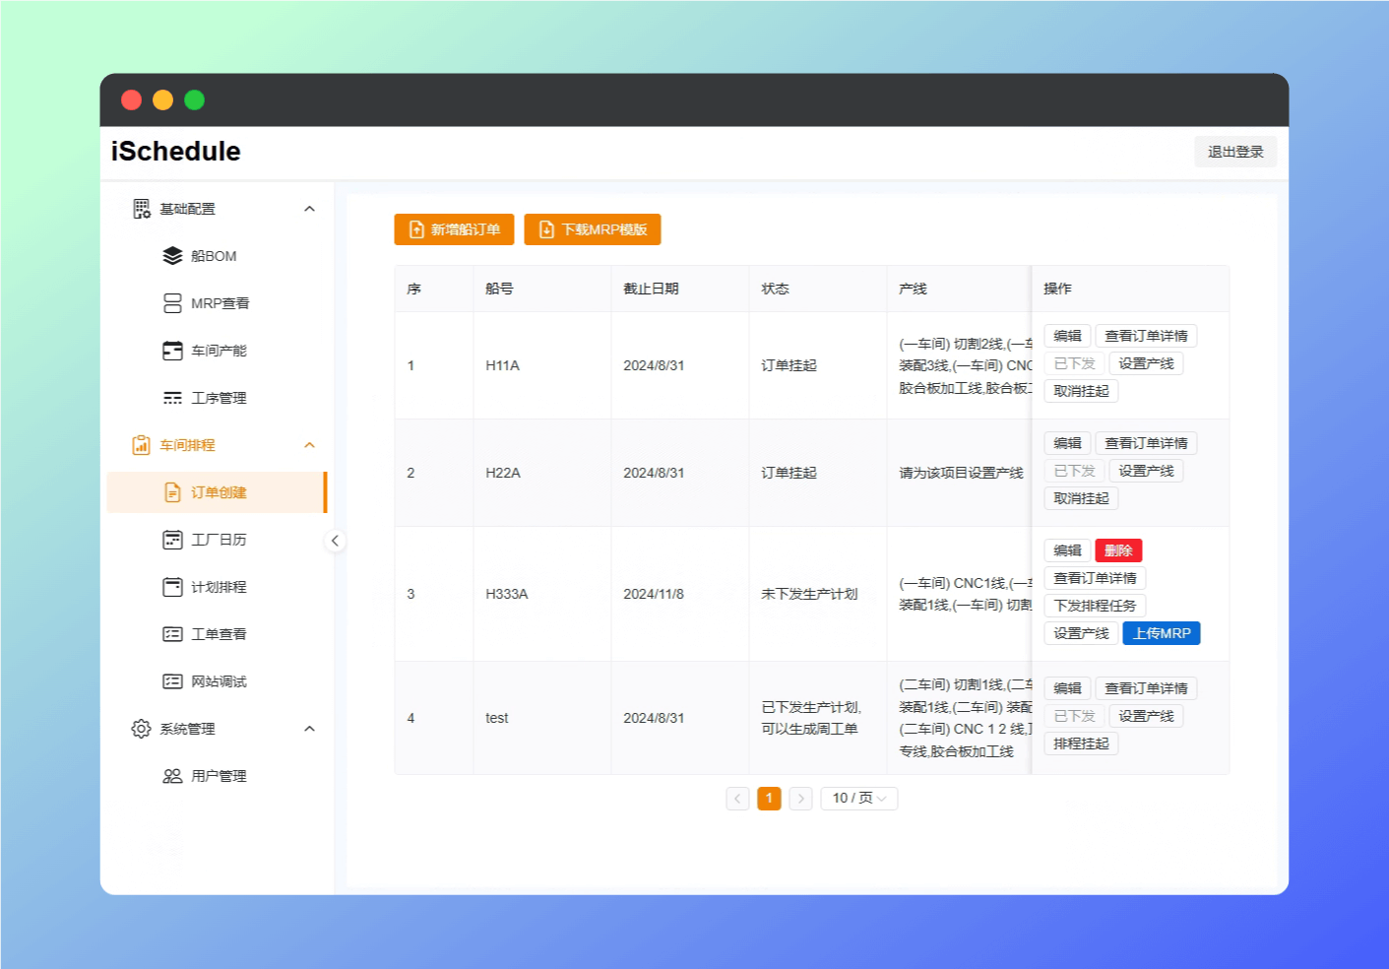Click red 删除 button for H333A
1389x969 pixels.
point(1118,550)
